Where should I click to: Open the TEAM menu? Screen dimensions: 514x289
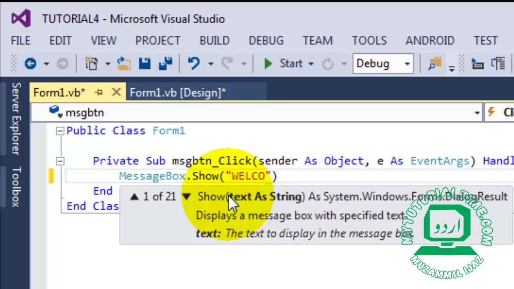pos(318,41)
